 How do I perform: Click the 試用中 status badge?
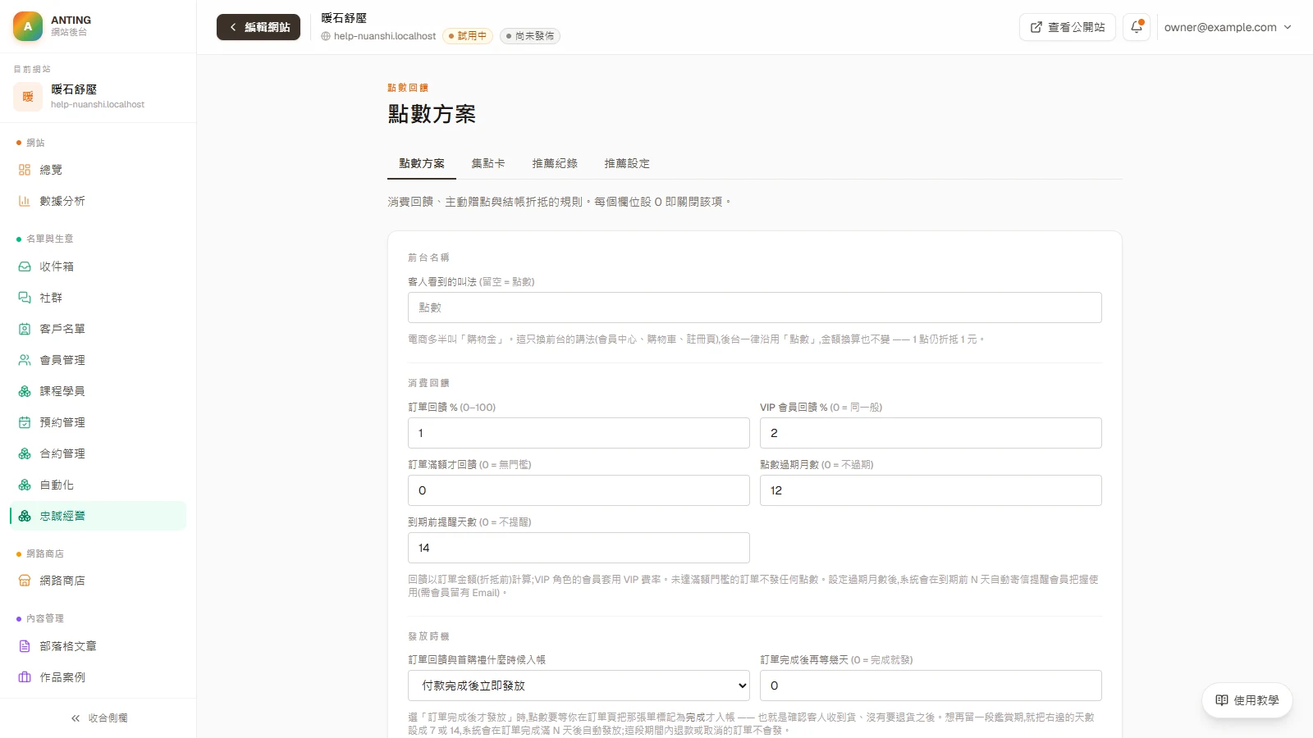[x=468, y=36]
